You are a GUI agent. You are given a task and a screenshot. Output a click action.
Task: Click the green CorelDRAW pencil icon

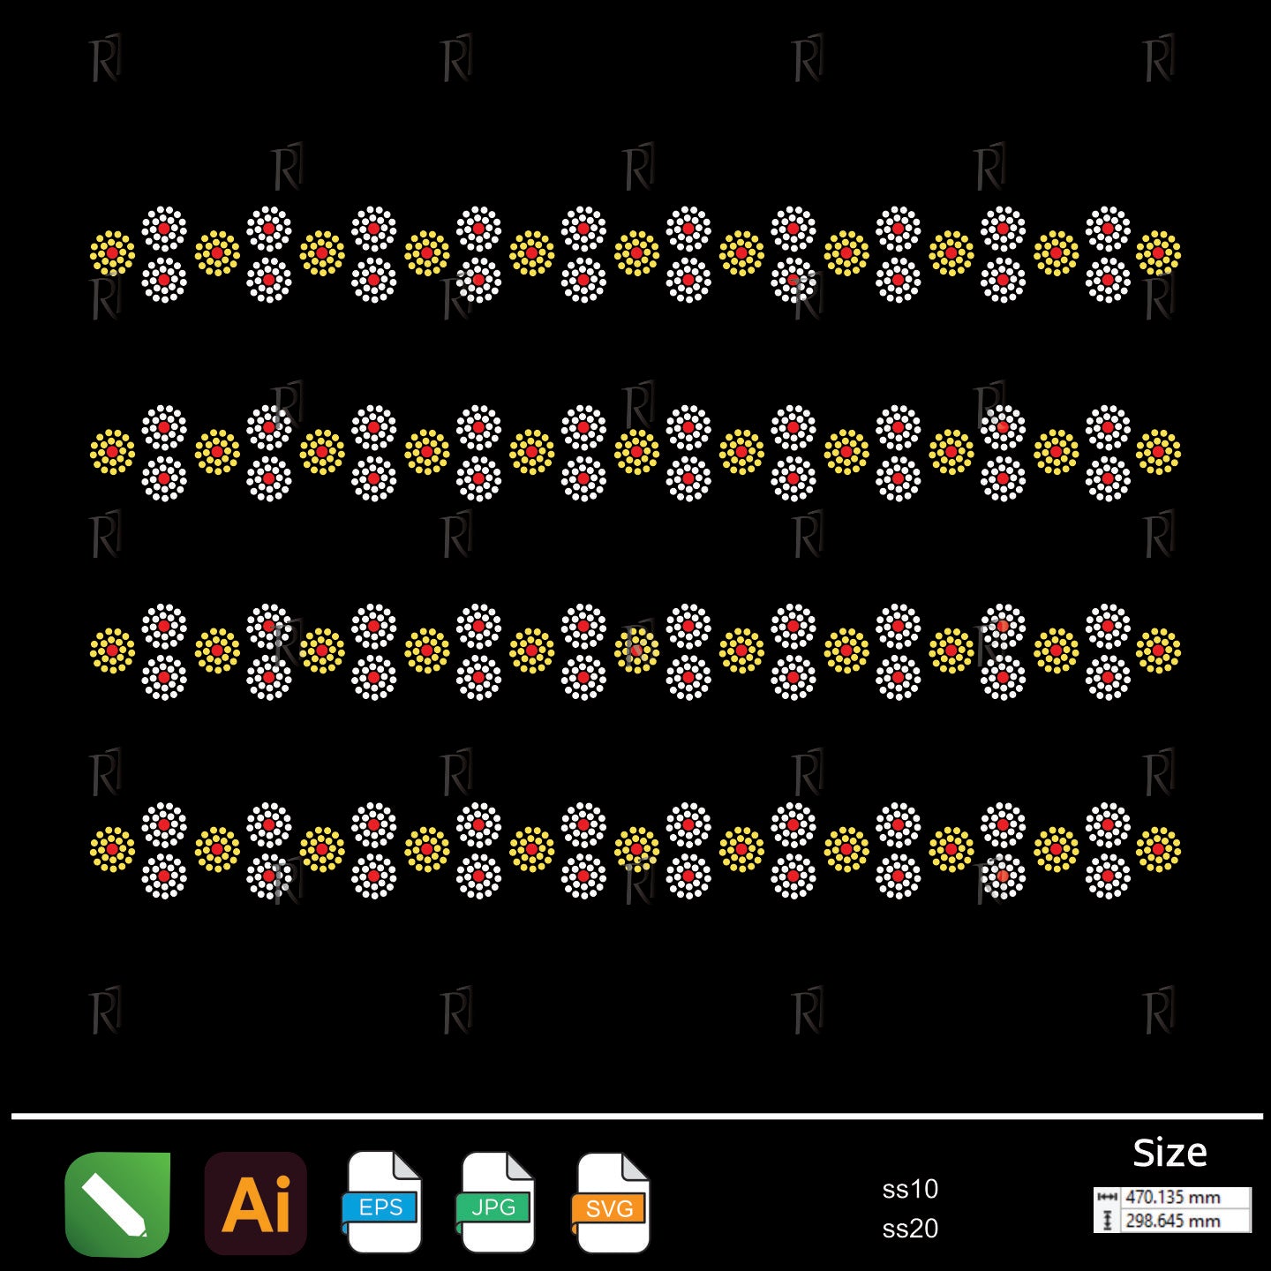point(117,1203)
